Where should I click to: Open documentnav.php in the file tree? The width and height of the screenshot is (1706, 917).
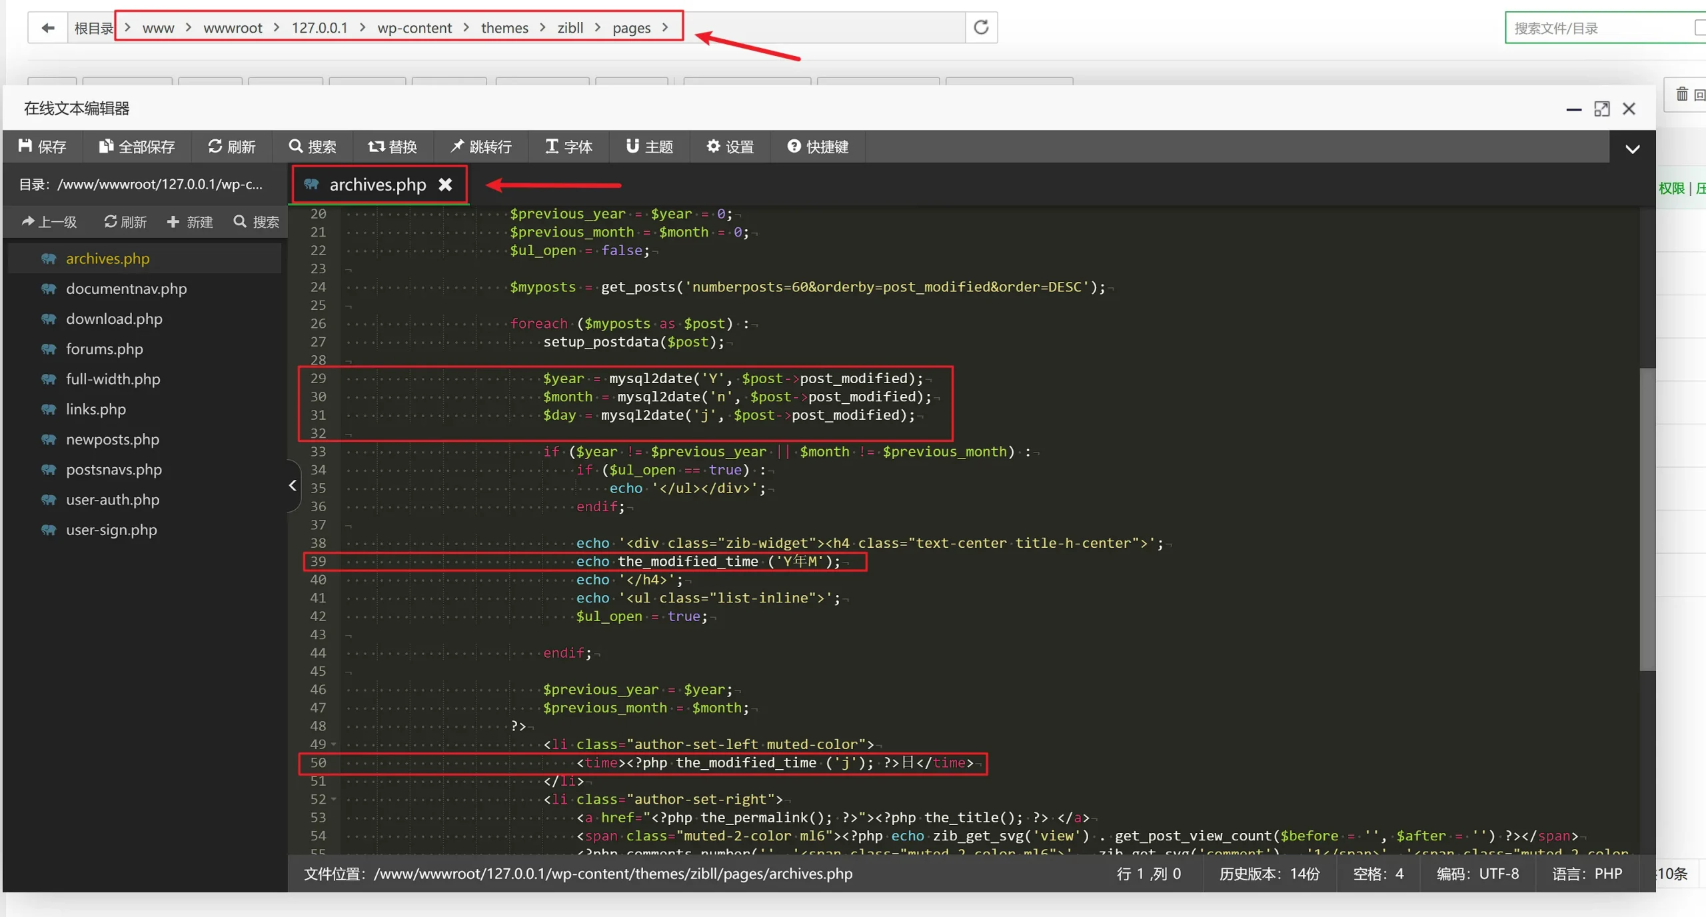[144, 289]
